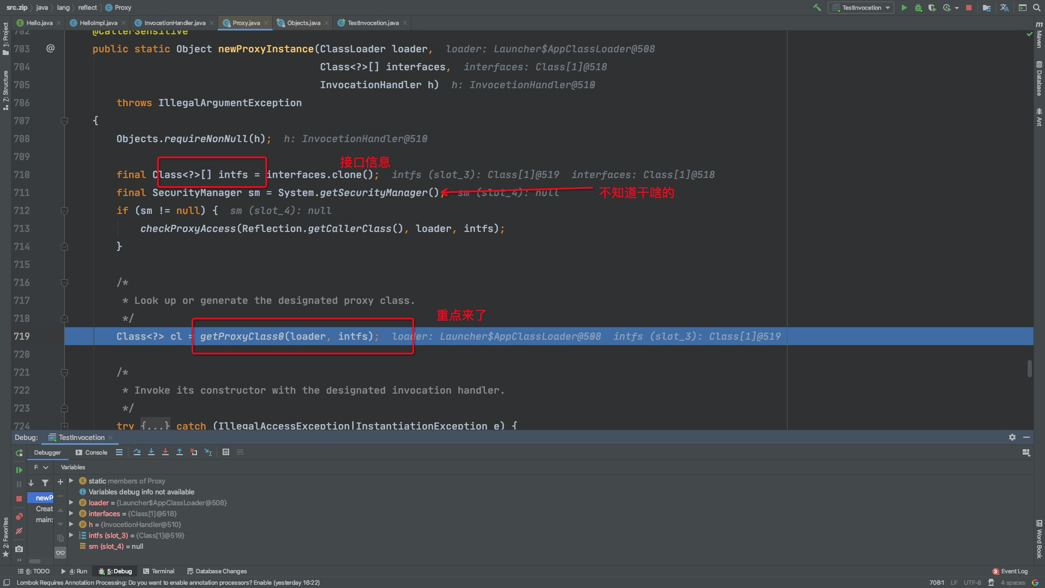Click the thread dump camera icon
The height and width of the screenshot is (588, 1045).
point(19,549)
